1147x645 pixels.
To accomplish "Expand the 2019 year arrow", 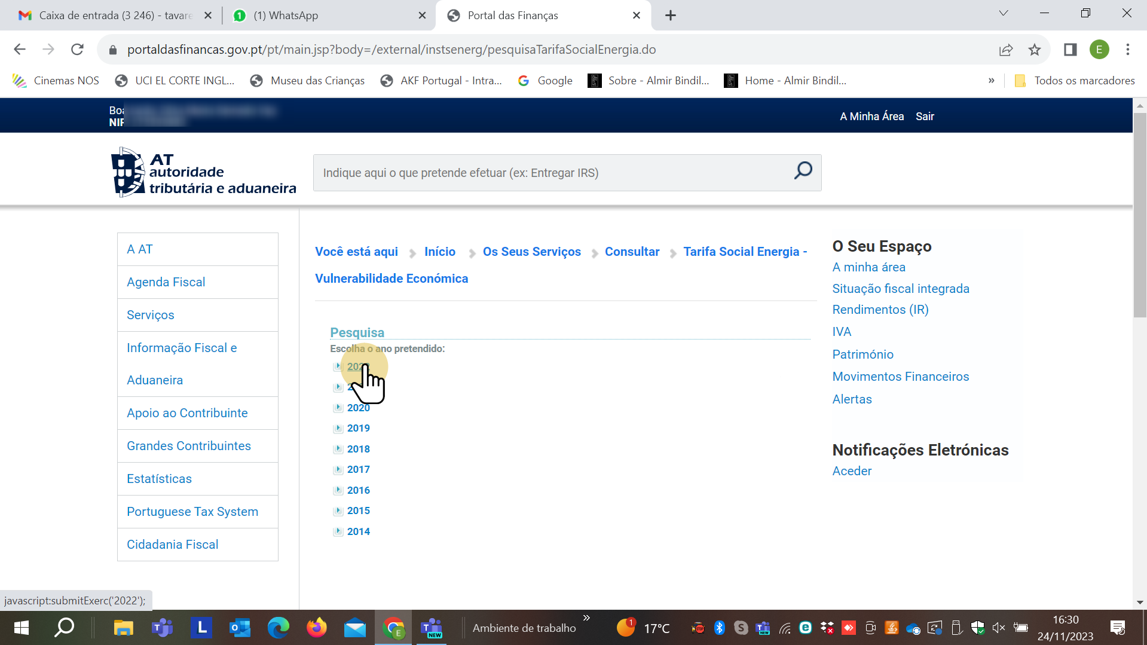I will tap(338, 429).
